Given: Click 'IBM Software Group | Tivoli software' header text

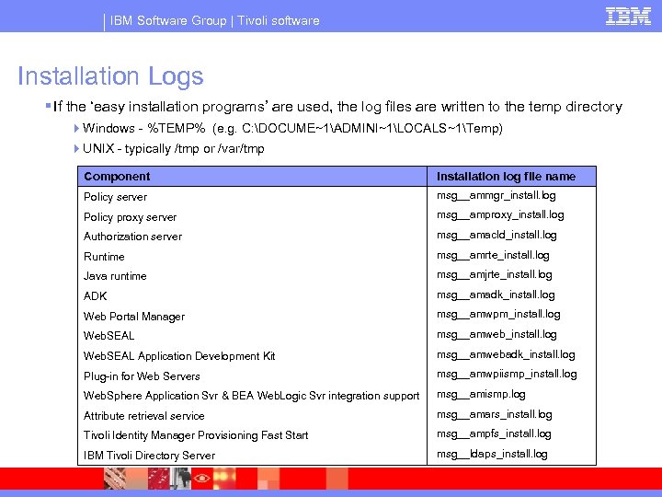Looking at the screenshot, I should click(214, 20).
